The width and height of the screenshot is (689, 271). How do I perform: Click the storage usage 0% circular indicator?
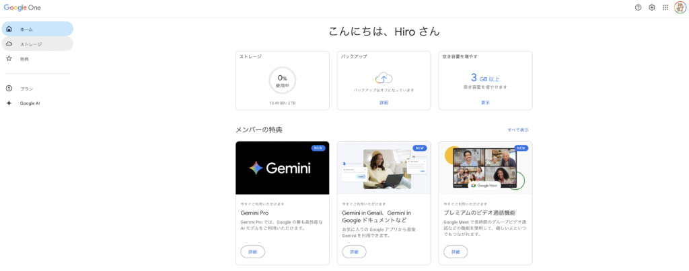[x=282, y=80]
